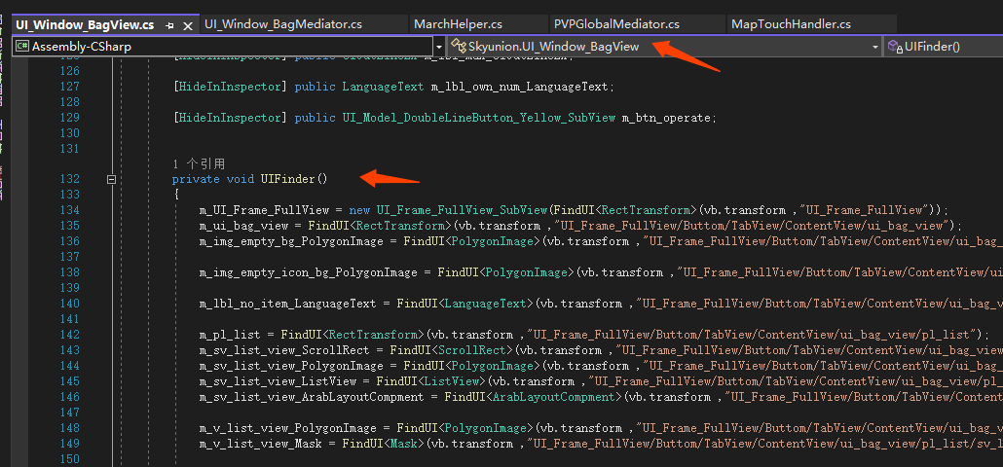Click the method icon beside UIFinder()
Screen dimensions: 1003x467
pyautogui.click(x=895, y=46)
